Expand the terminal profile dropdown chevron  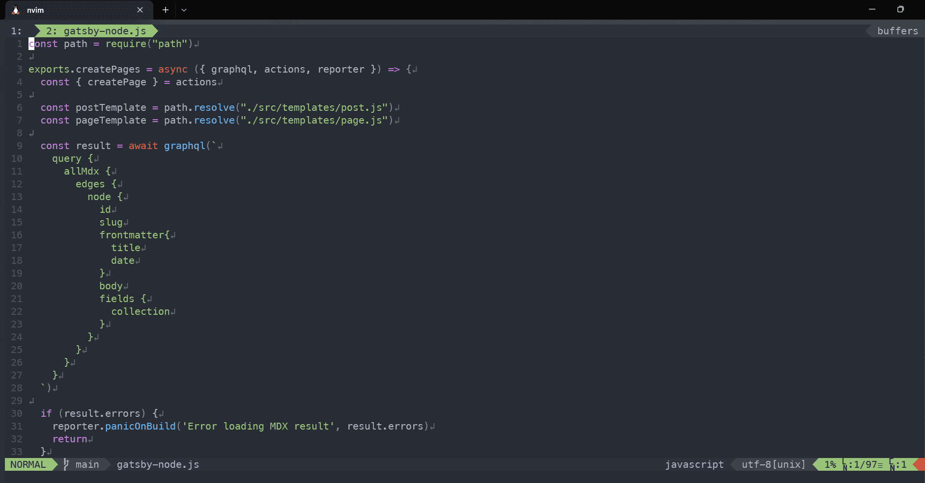click(184, 10)
